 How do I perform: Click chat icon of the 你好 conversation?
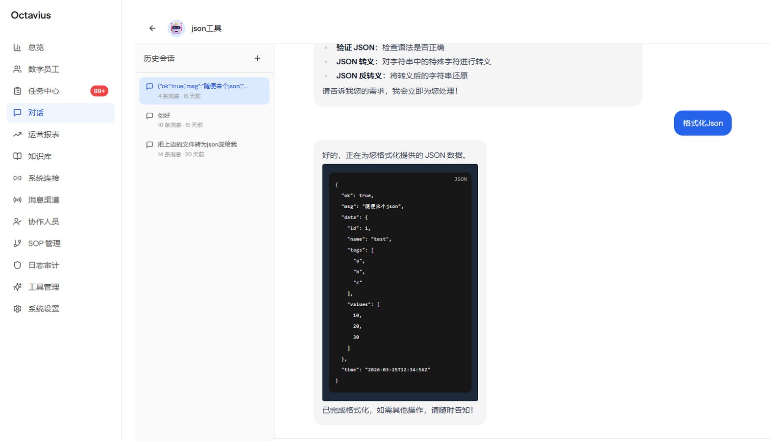(149, 116)
